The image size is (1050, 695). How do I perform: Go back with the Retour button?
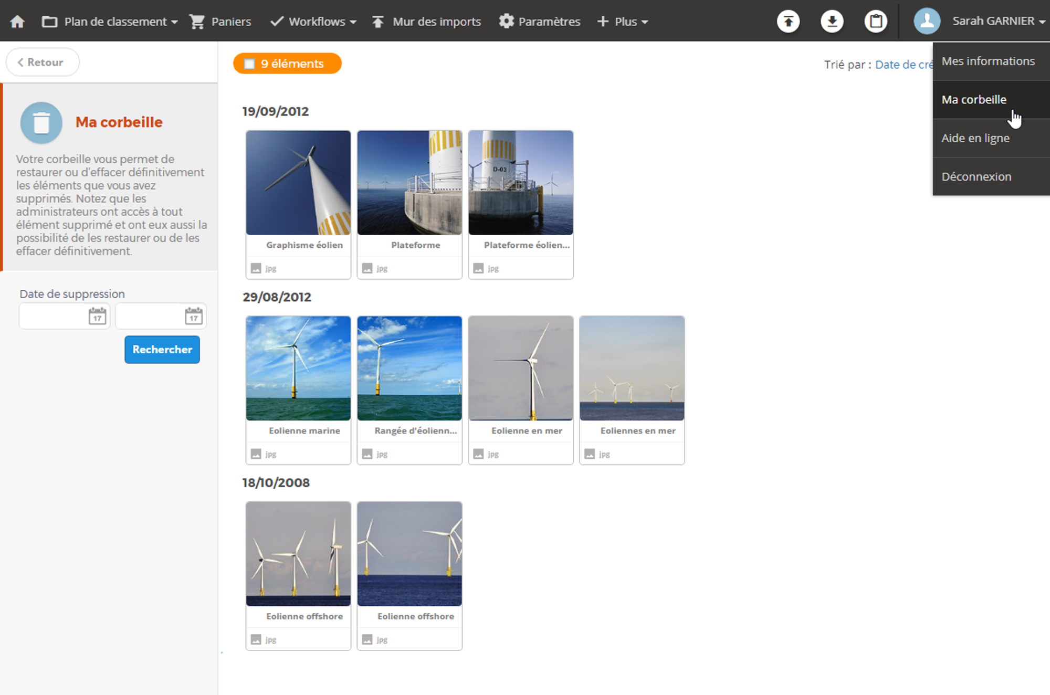click(42, 62)
